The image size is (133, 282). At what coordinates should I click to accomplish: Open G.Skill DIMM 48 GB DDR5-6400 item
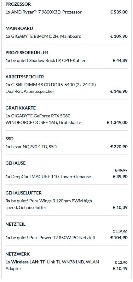pos(51,88)
